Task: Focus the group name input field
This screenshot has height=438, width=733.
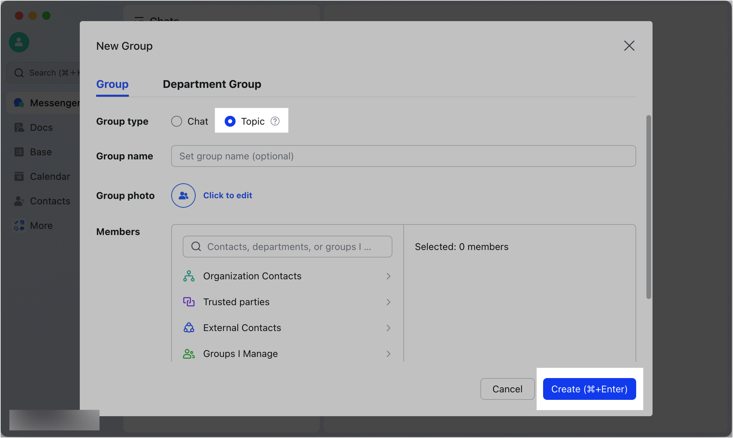Action: point(403,156)
